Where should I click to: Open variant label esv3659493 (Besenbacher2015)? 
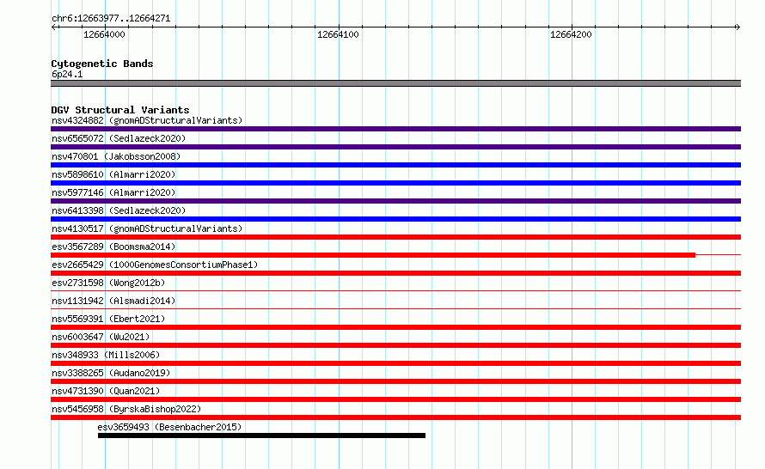click(170, 427)
